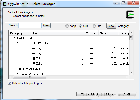Click the Cygwin icon in the title bar
140x100 pixels.
5,4
